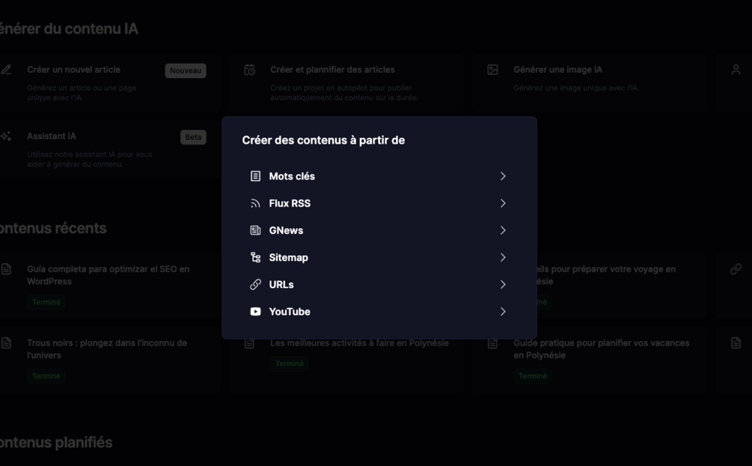Select the Mots clés option
752x466 pixels.
coord(379,176)
